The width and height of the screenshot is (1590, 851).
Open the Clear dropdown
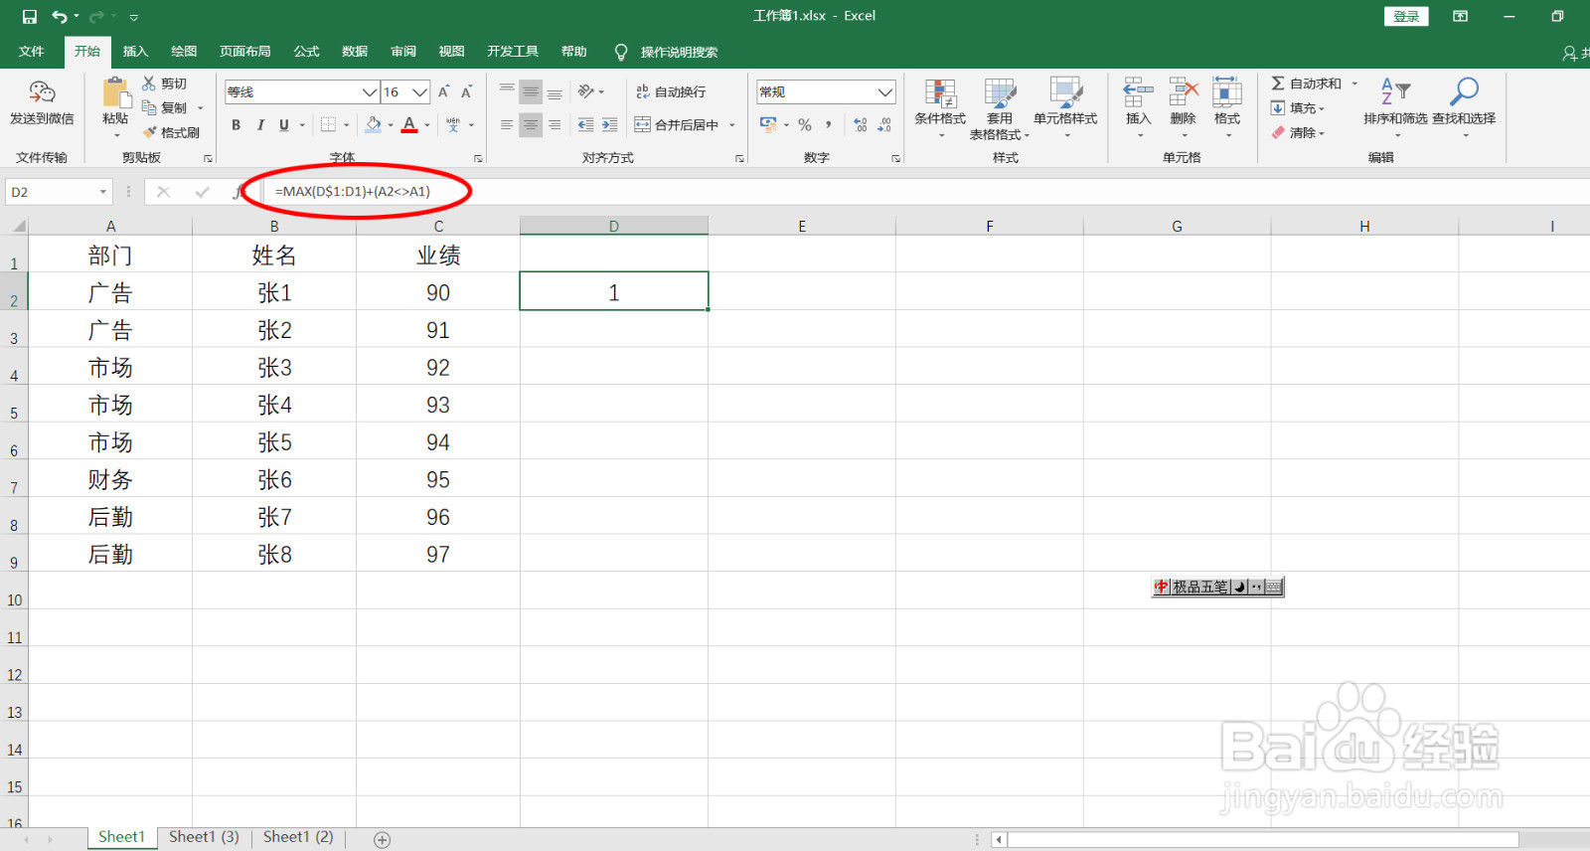pos(1298,132)
